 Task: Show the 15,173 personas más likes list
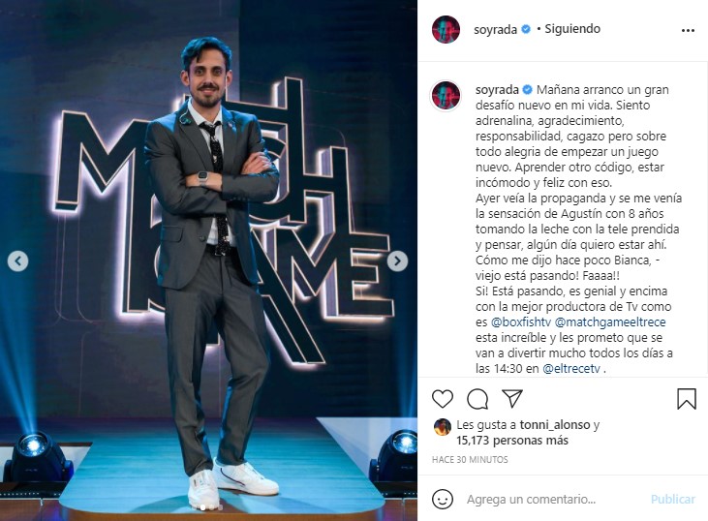(512, 441)
